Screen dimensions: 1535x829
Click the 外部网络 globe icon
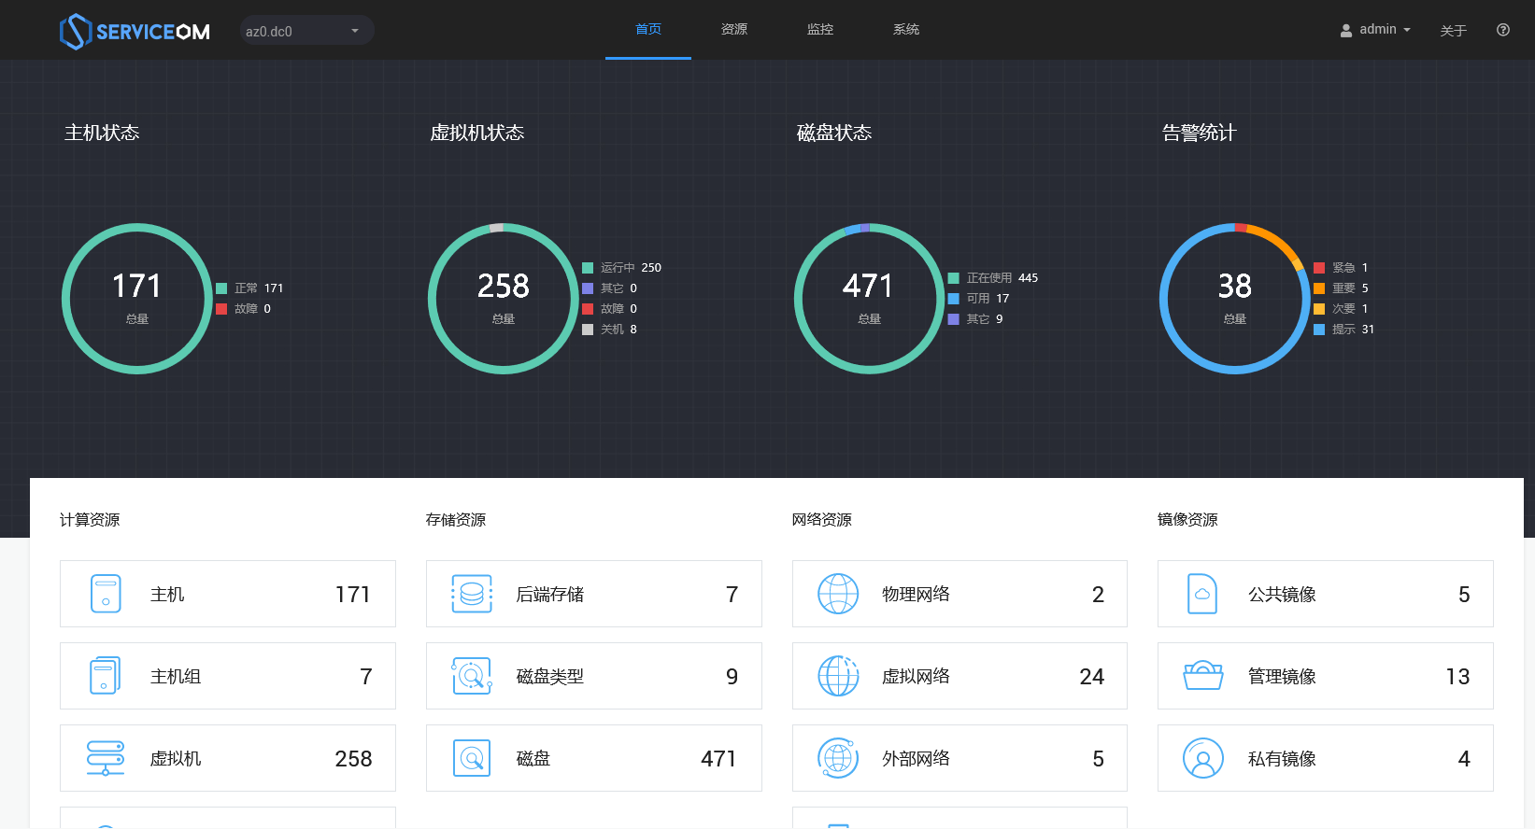[838, 758]
